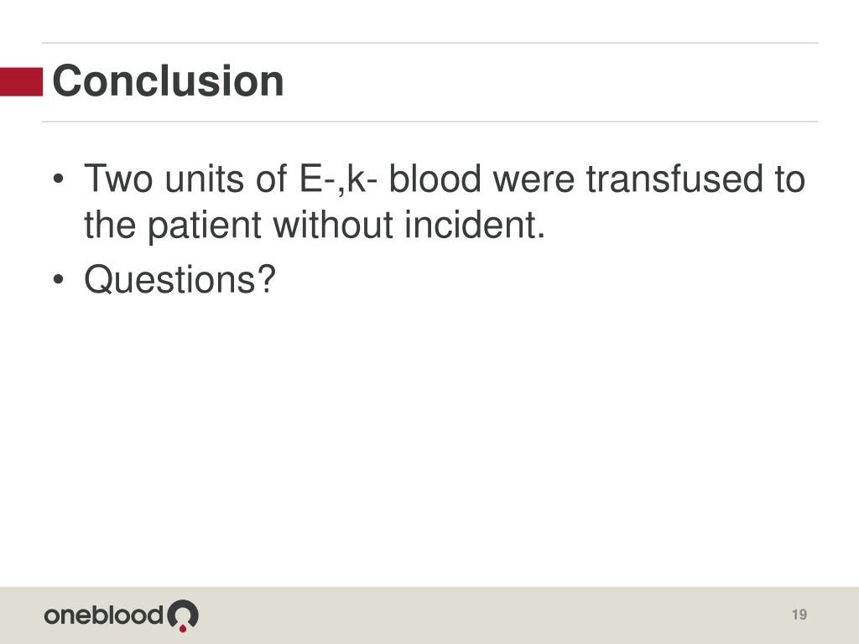The image size is (859, 644).
Task: Click slide number 19 in the footer
Action: point(799,615)
